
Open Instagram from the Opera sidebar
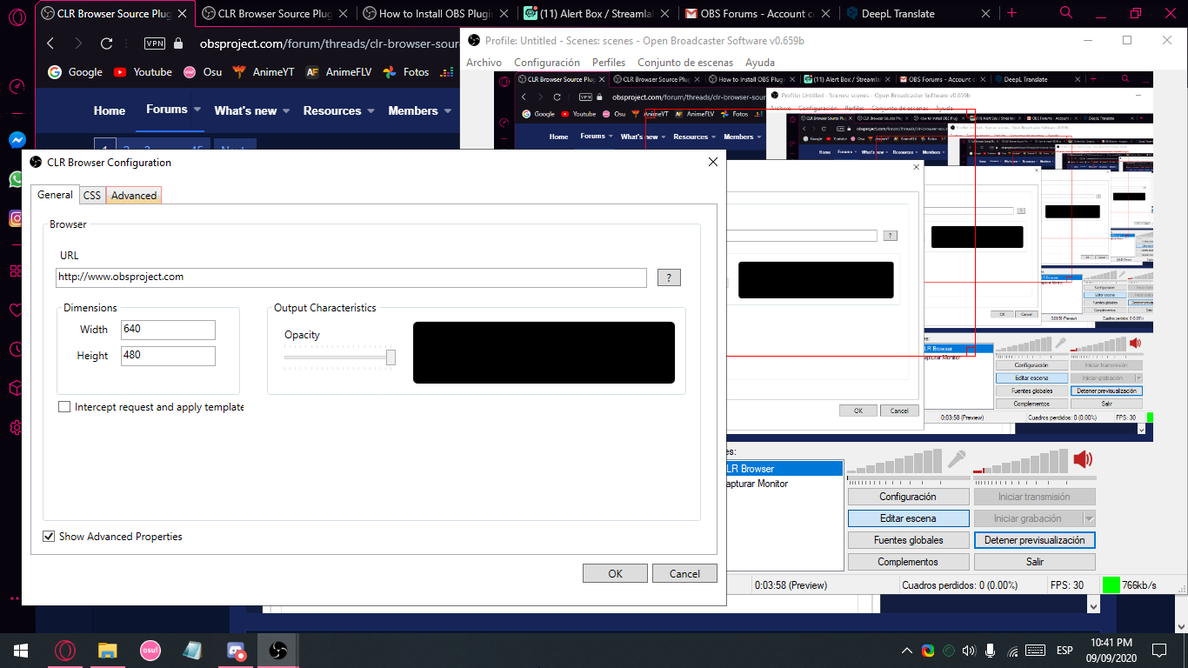click(17, 218)
